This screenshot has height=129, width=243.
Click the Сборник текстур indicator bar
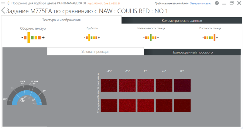coord(33,37)
